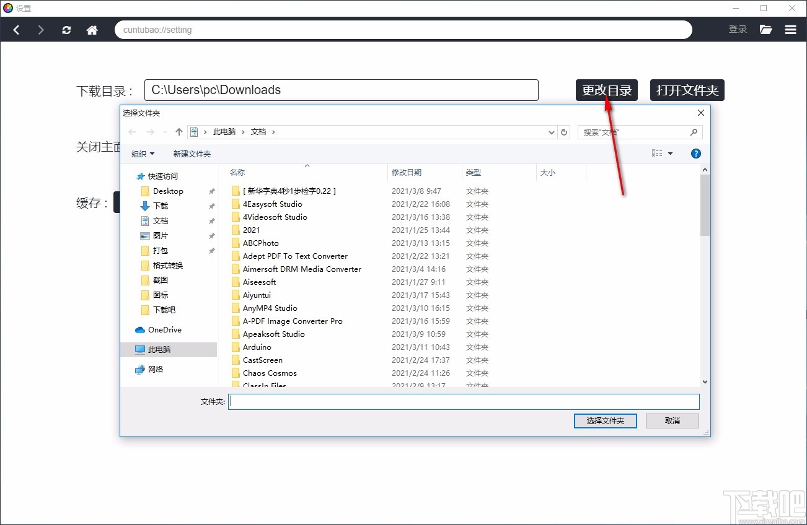Select the A-PDF Image Converter Pro folder
The height and width of the screenshot is (525, 807).
coord(293,321)
